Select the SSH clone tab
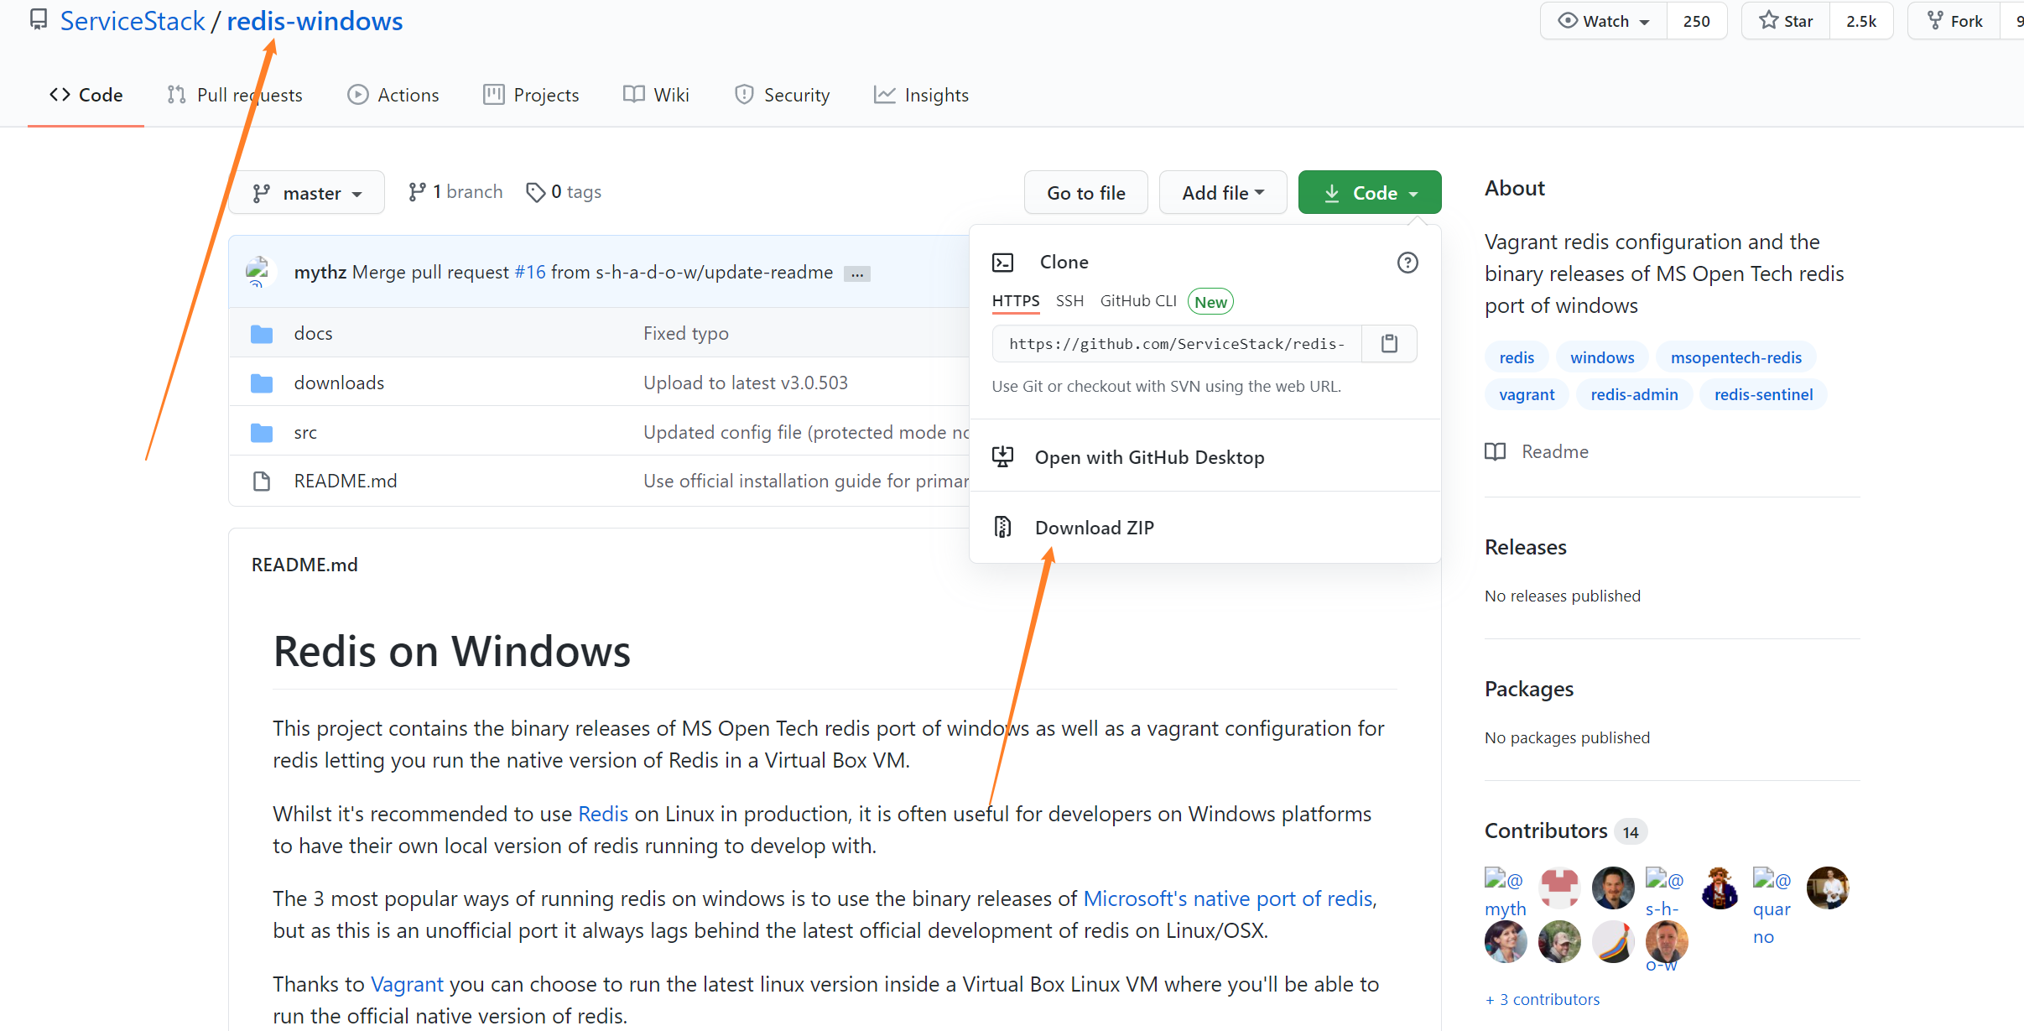This screenshot has width=2024, height=1031. 1069,301
